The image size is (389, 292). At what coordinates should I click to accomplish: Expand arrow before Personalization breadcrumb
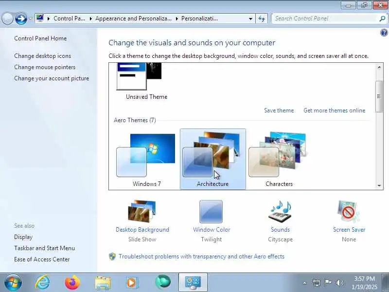(177, 18)
